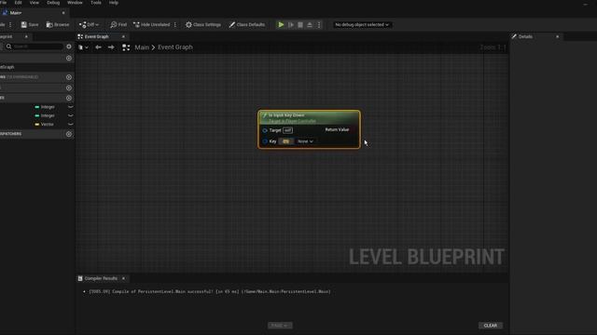The image size is (597, 335).
Task: Navigate back in graph history
Action: pyautogui.click(x=98, y=47)
